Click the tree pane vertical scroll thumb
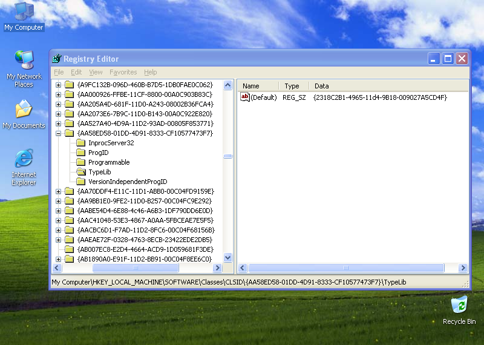484x345 pixels. coord(228,156)
